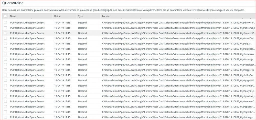Select the offerSer... row checkbox

point(6,75)
